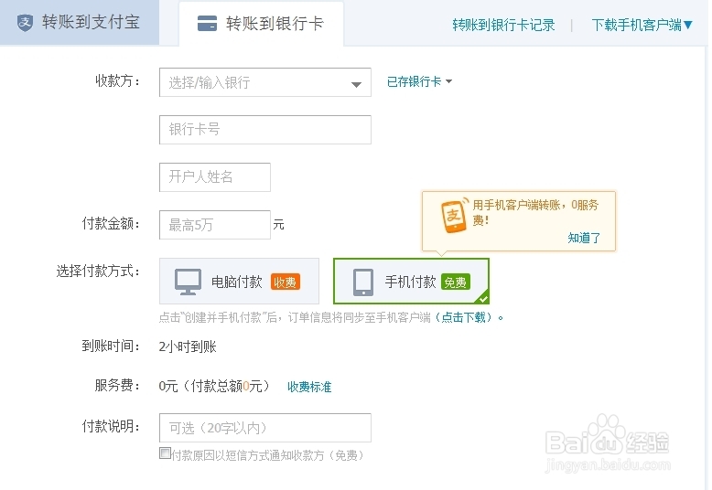Switch to 转账到银行卡 tab
This screenshot has height=490, width=712.
262,24
